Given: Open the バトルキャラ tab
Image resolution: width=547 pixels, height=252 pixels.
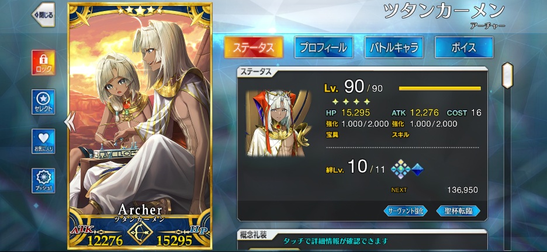Looking at the screenshot, I should [394, 47].
